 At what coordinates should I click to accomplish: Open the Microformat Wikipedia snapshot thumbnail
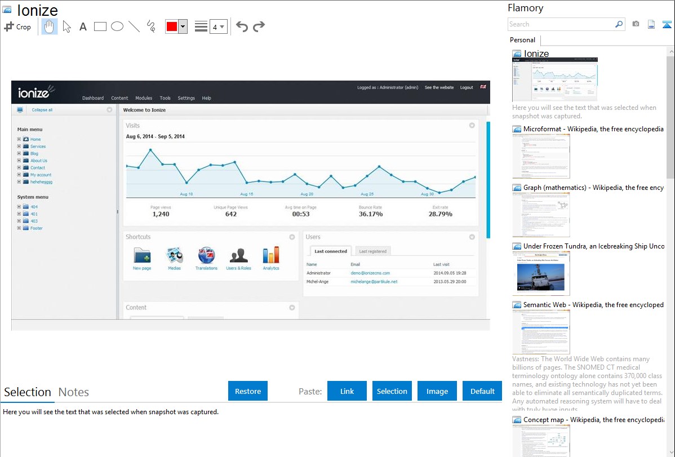pyautogui.click(x=541, y=156)
